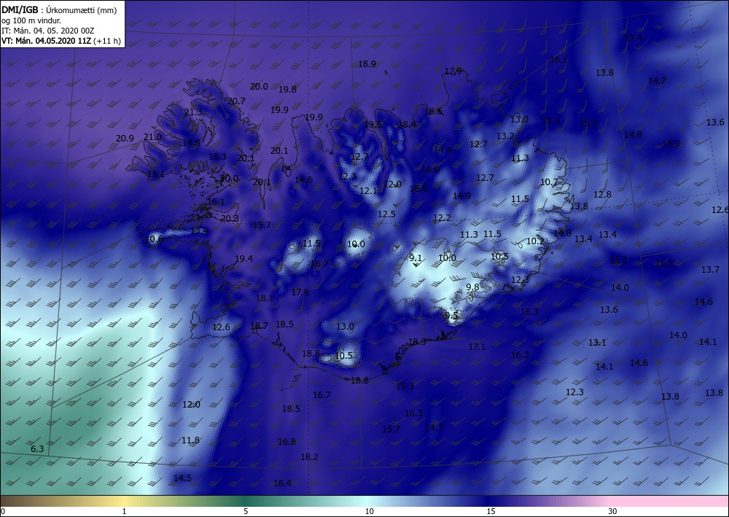Click the map value 19.4
Image resolution: width=729 pixels, height=517 pixels.
click(x=243, y=258)
